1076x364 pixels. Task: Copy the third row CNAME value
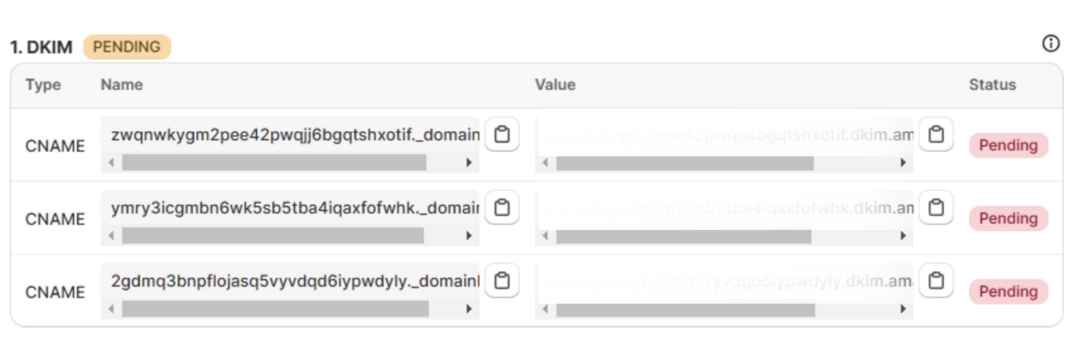click(936, 280)
